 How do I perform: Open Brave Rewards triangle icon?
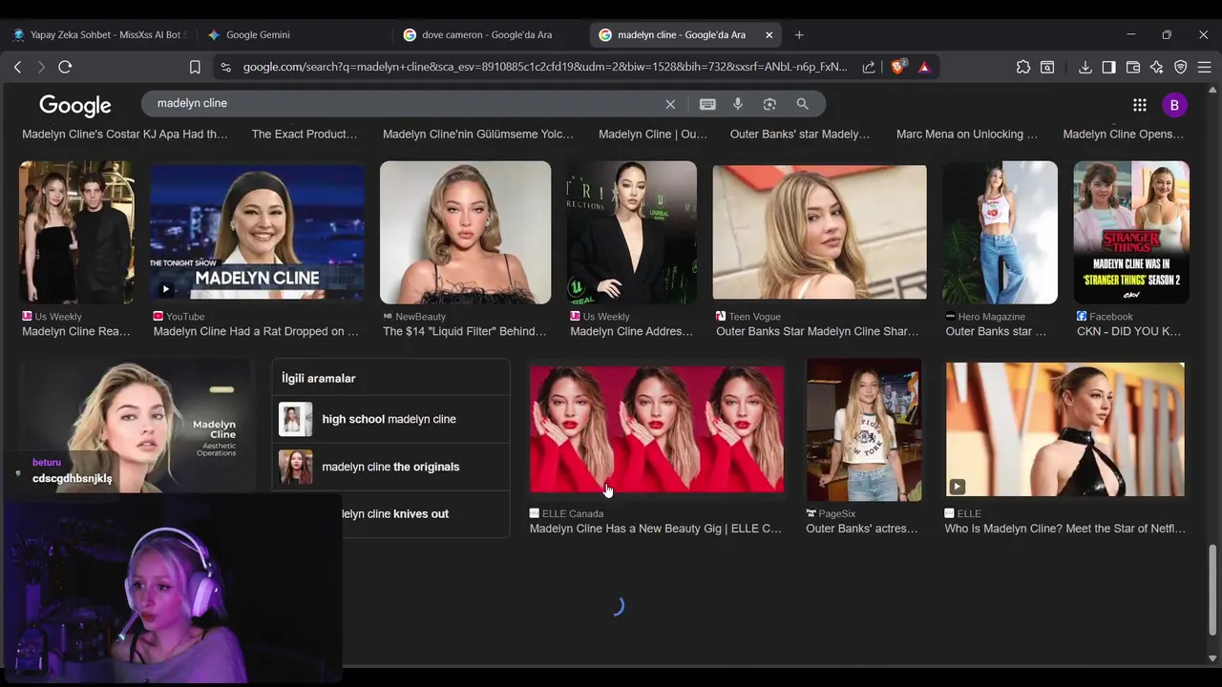click(924, 67)
